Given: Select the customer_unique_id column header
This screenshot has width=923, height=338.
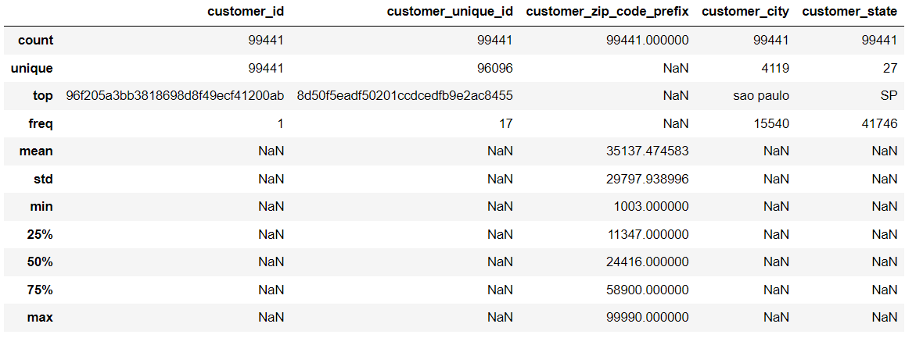Looking at the screenshot, I should click(450, 12).
